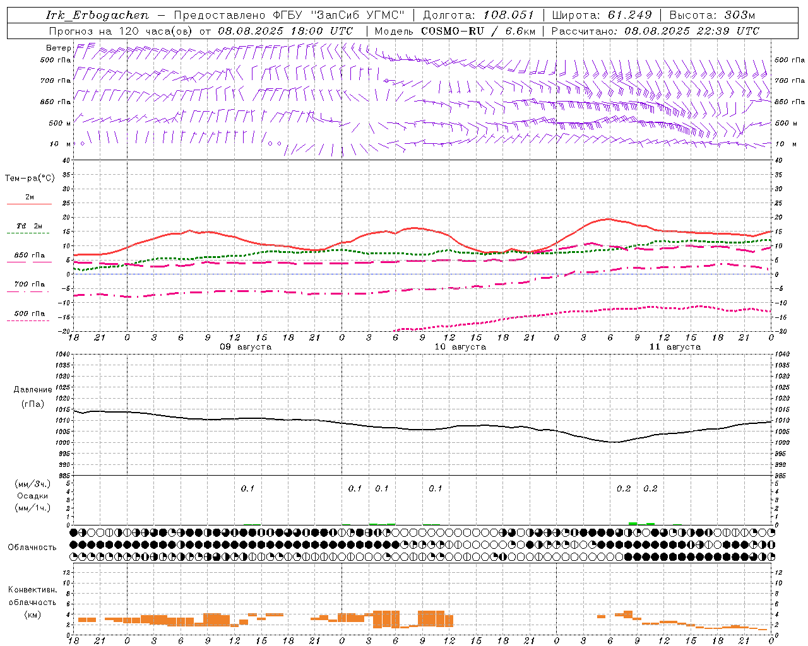Click the station name Irk_Erbogachen
Viewport: 808px width, 646px height.
98,15
